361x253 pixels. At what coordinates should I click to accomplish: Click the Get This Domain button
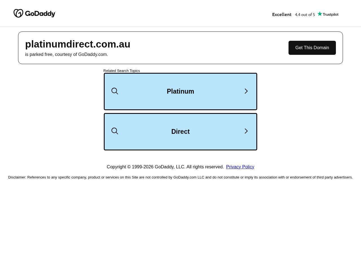(312, 48)
